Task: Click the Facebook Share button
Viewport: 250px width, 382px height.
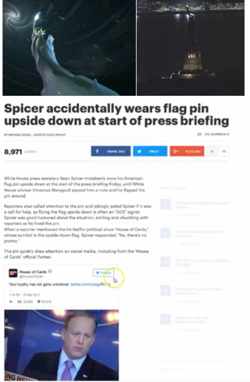Action: (110, 152)
